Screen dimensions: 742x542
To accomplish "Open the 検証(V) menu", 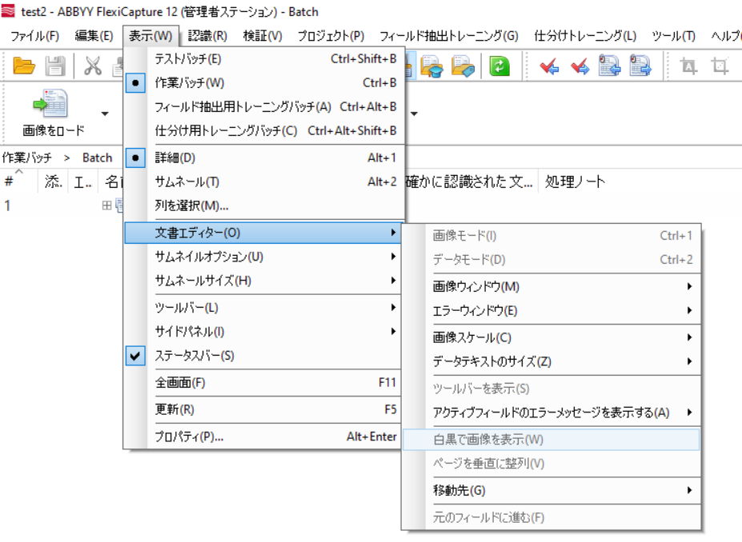I will 263,36.
